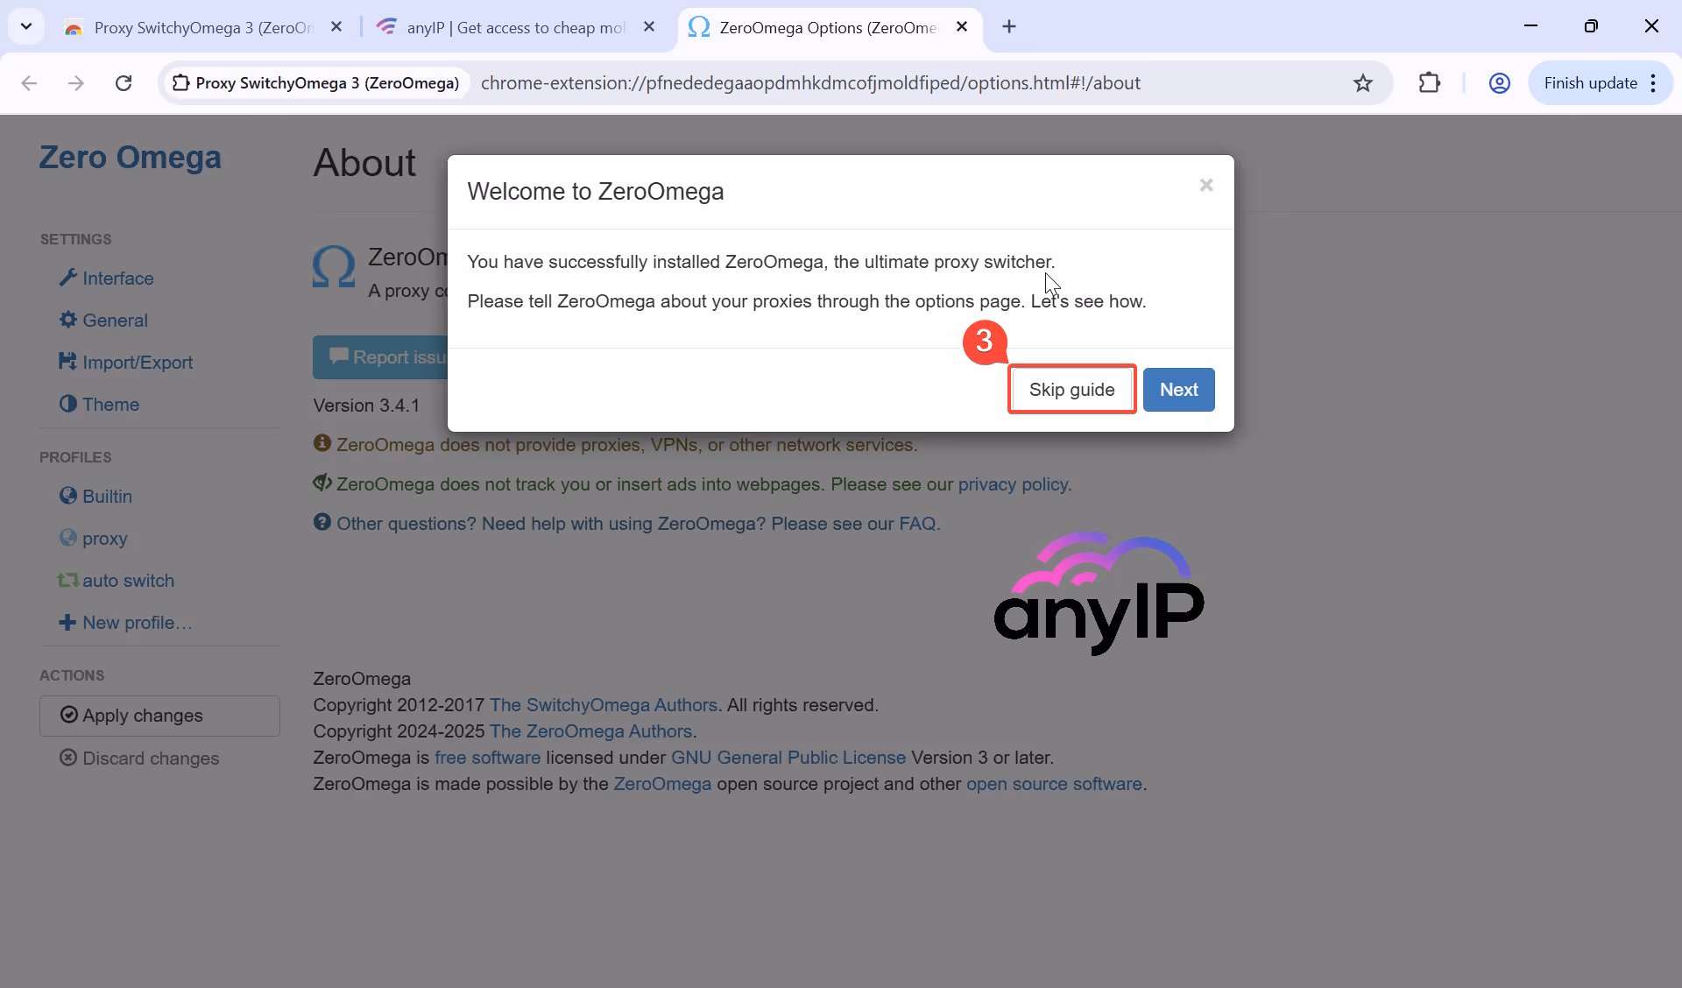
Task: Open the Theme settings icon
Action: [67, 404]
